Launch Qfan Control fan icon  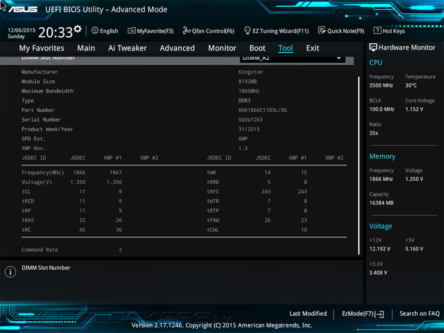pos(187,30)
